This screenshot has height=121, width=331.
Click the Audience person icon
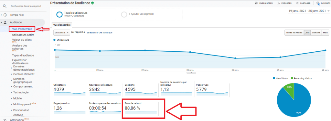coord(5,22)
